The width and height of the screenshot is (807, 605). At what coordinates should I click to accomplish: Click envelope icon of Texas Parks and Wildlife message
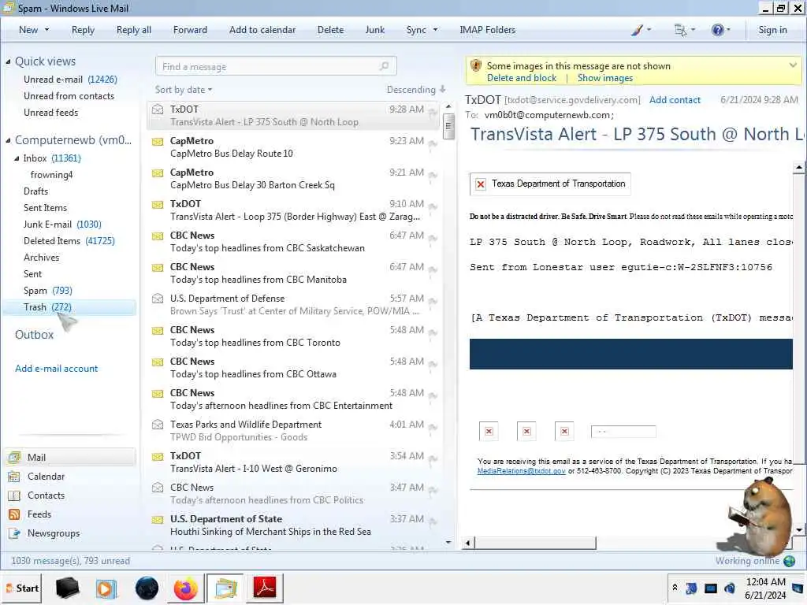click(158, 425)
